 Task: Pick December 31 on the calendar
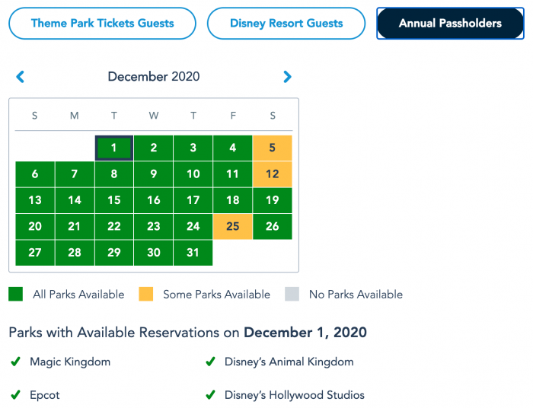click(193, 252)
